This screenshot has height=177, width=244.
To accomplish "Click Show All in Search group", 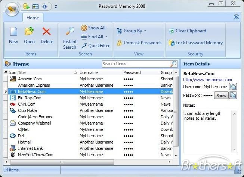I will 93,28.
